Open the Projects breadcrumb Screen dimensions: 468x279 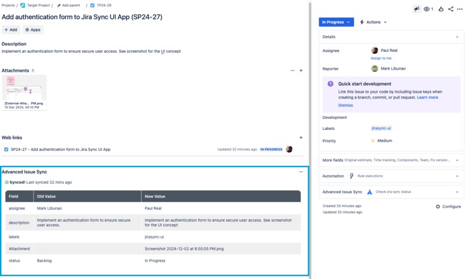[x=8, y=5]
